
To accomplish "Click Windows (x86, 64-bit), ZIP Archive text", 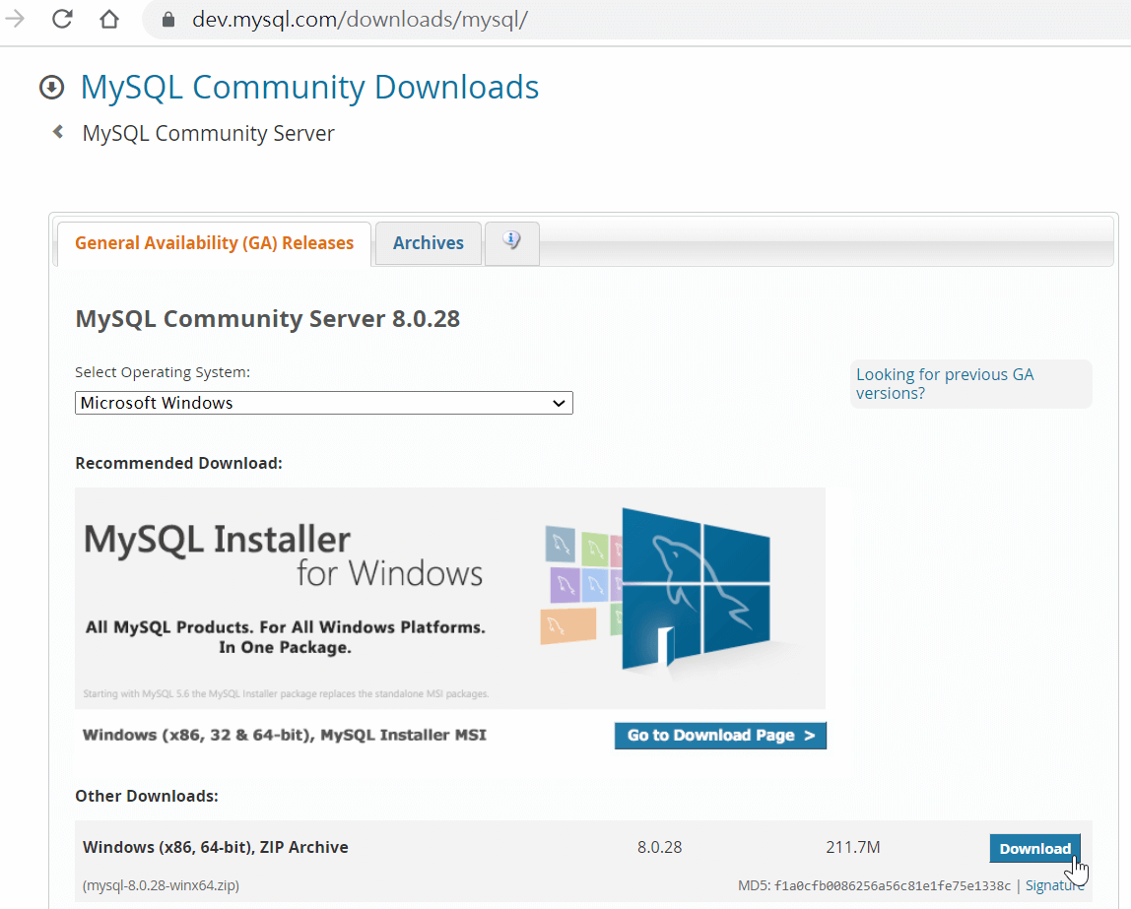I will point(216,847).
